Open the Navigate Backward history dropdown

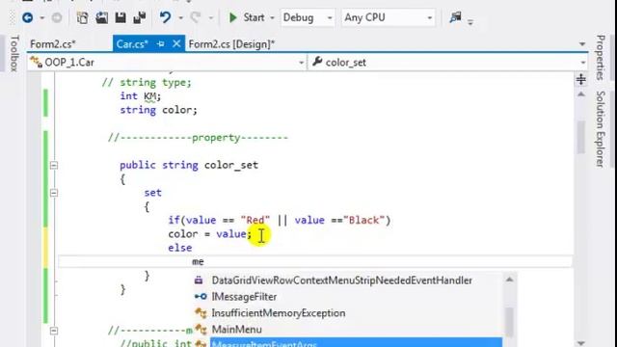pos(41,18)
